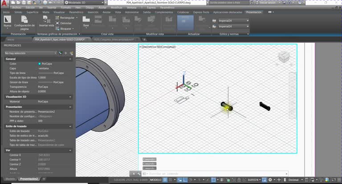Open the AutoCAD application menu logo
This screenshot has width=342, height=184.
tap(5, 3)
